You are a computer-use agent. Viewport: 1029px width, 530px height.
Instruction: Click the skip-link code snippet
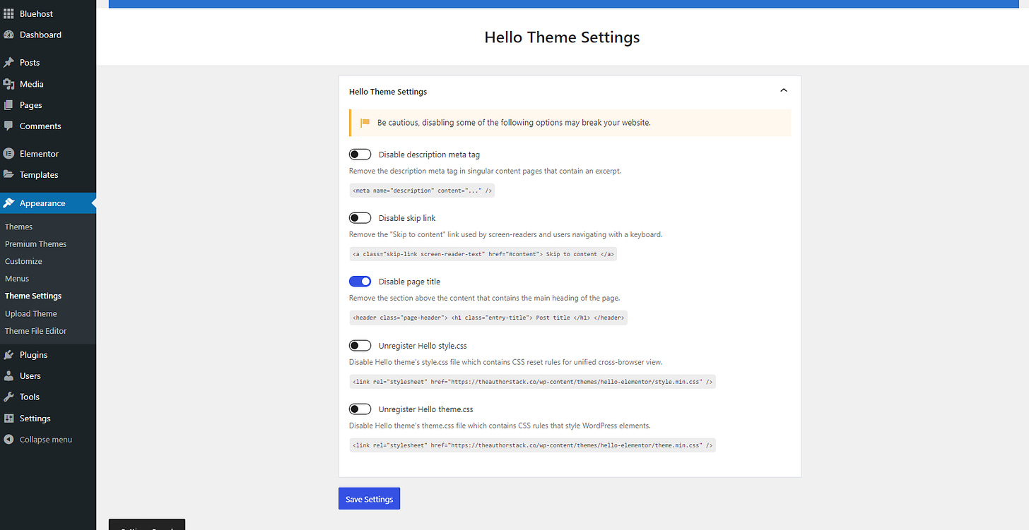(x=483, y=254)
